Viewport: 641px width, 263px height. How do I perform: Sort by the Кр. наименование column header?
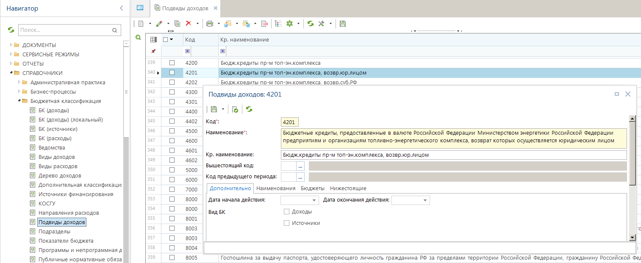tap(429, 39)
